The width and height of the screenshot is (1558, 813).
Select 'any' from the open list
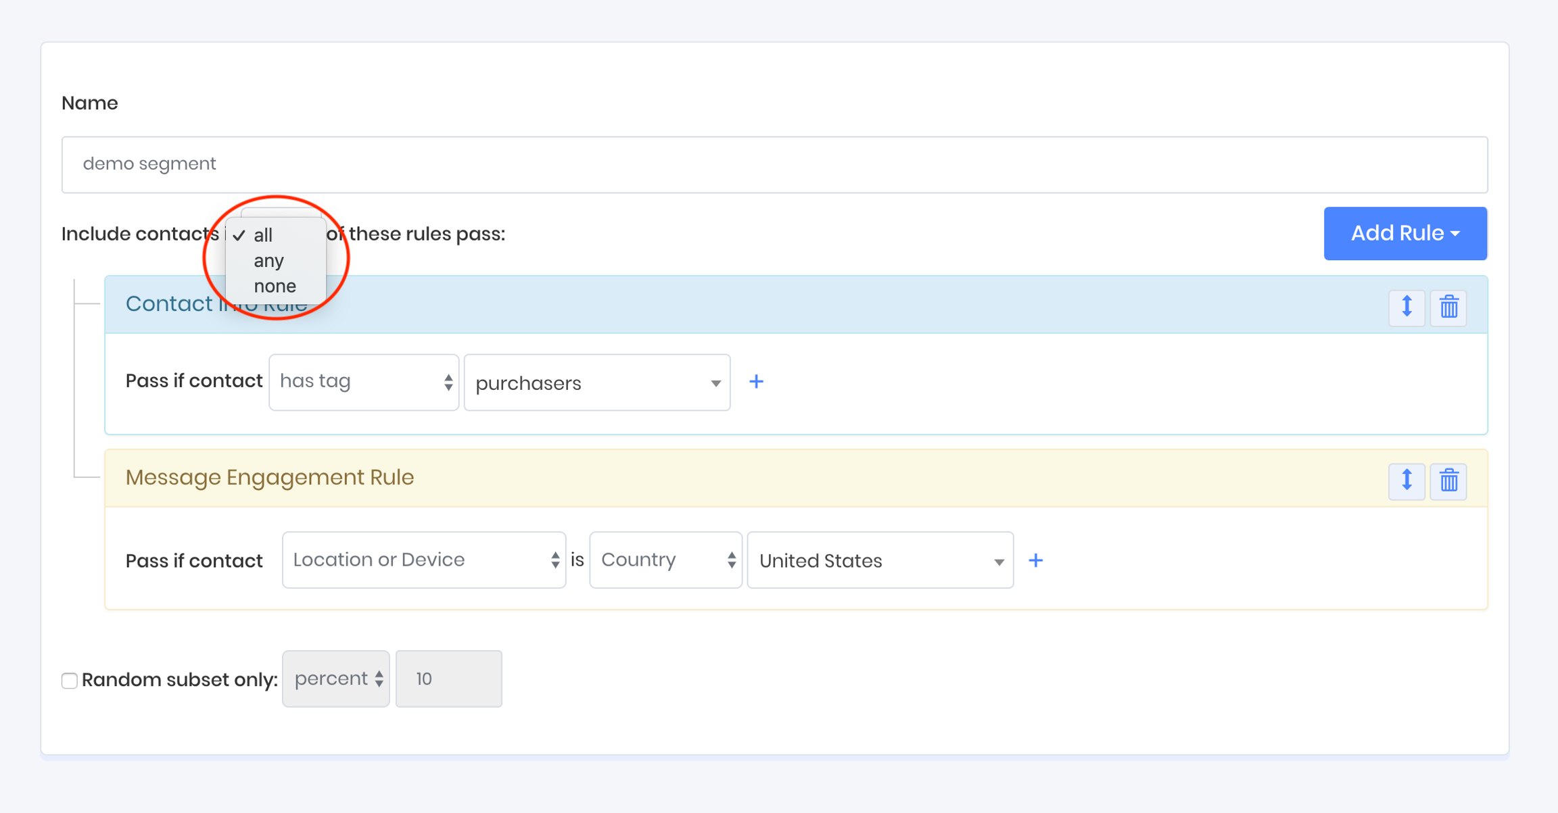pos(269,261)
